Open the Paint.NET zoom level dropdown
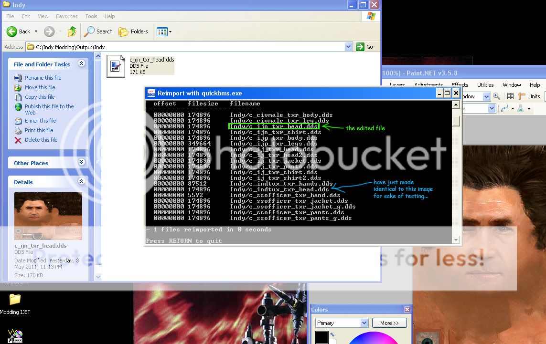This screenshot has width=546, height=344. coord(486,96)
